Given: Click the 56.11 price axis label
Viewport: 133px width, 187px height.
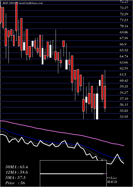Looking at the screenshot, I should [124, 105].
